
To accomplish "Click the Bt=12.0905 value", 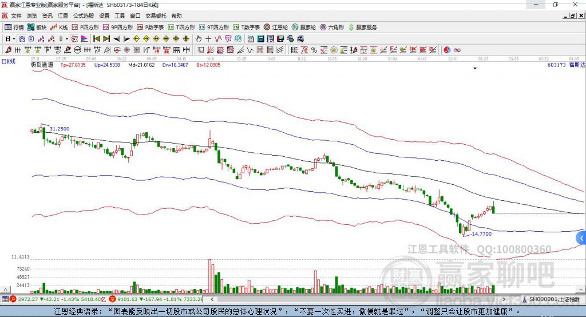I will pos(208,65).
